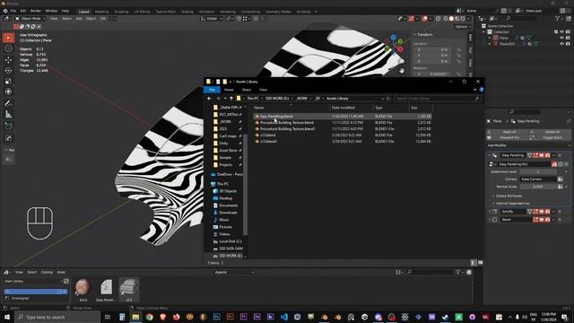This screenshot has width=574, height=323.
Task: Go back in Assets Library explorer window
Action: (209, 99)
